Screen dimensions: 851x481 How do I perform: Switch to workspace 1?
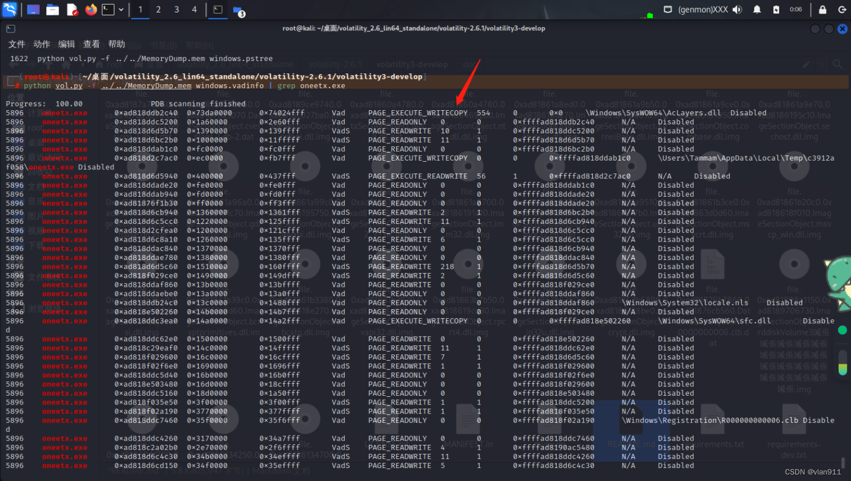tap(140, 9)
